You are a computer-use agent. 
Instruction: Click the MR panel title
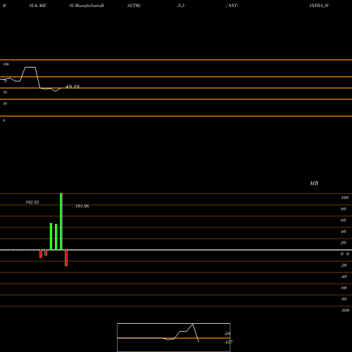314,183
